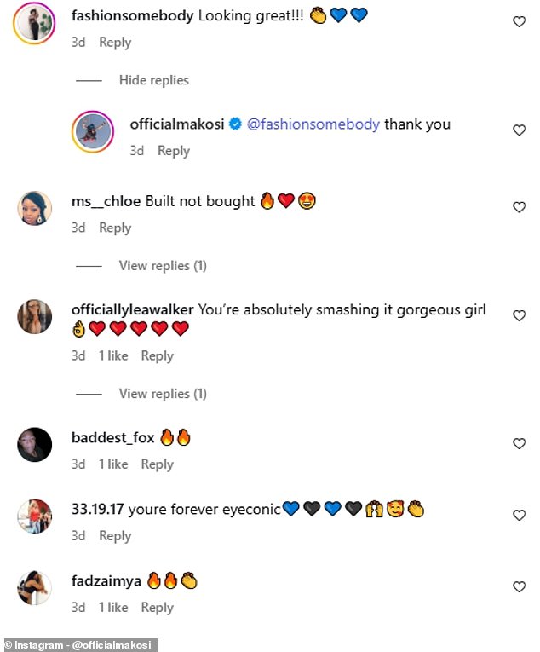The image size is (540, 652).
Task: Open officiallyleawalker's profile avatar
Action: 35,316
